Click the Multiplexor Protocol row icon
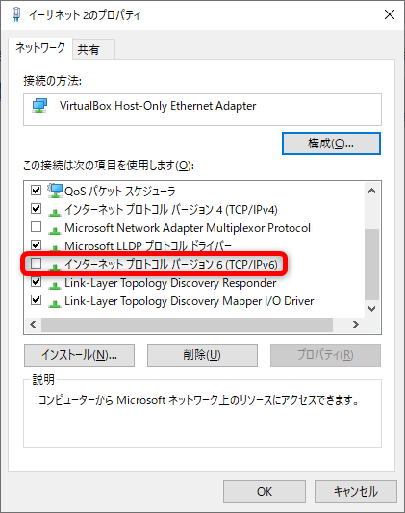This screenshot has width=405, height=513. click(55, 230)
